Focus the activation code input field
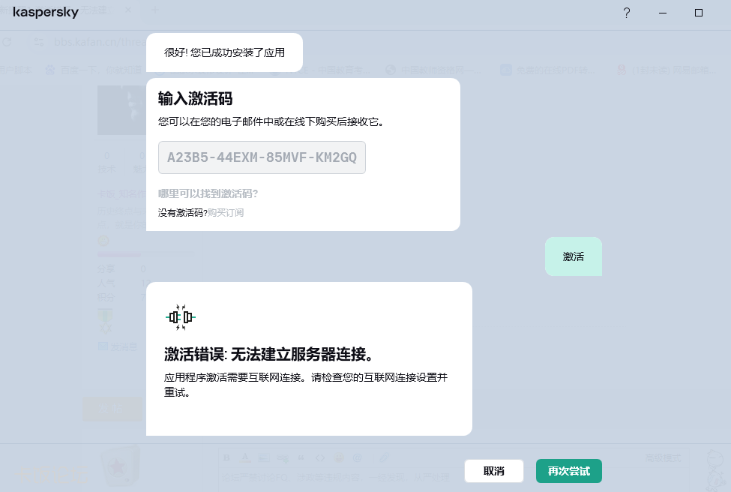The height and width of the screenshot is (492, 731). point(262,157)
